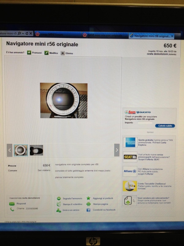Click the Inserzionista resfa demolizioni heading
This screenshot has width=184, height=246.
[x=25, y=198]
